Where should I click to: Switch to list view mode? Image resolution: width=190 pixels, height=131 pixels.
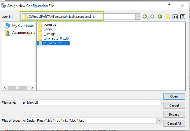pos(175,17)
